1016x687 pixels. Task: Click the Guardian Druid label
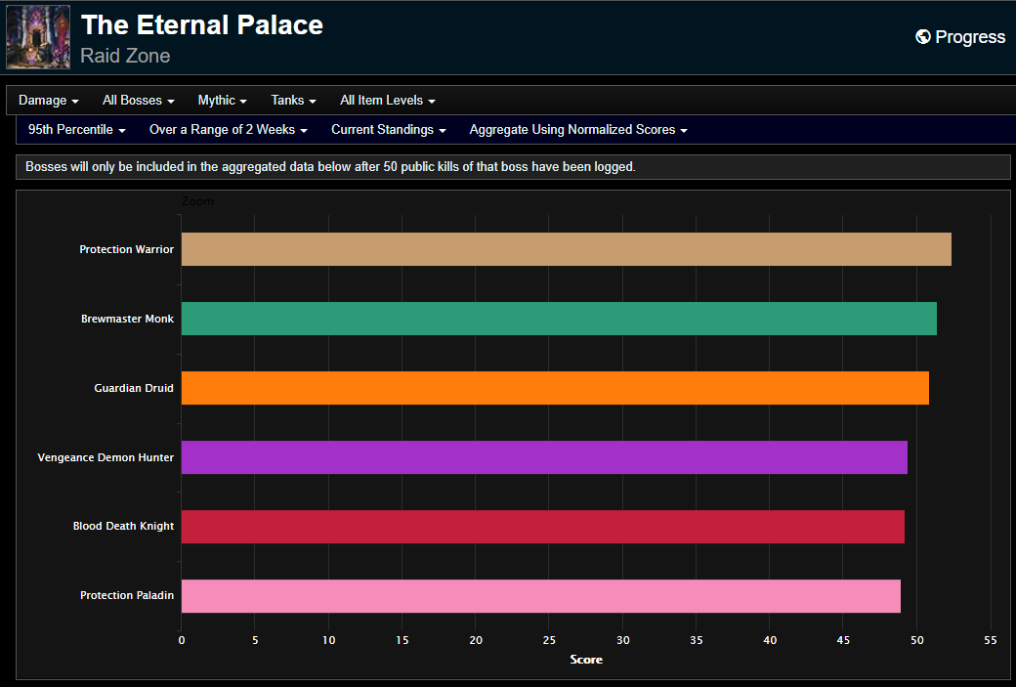134,388
